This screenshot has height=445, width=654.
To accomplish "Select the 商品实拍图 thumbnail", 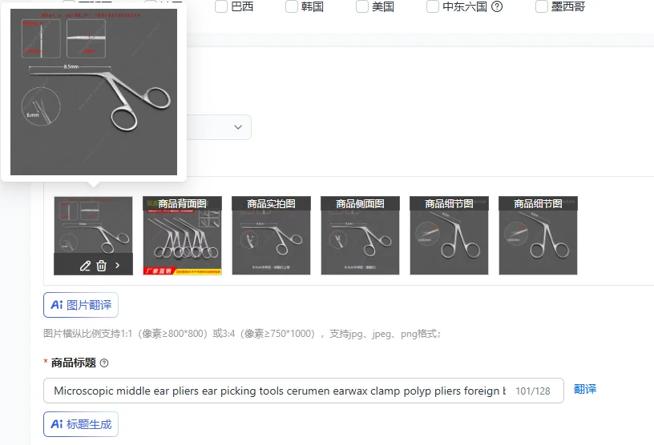I will pos(271,235).
